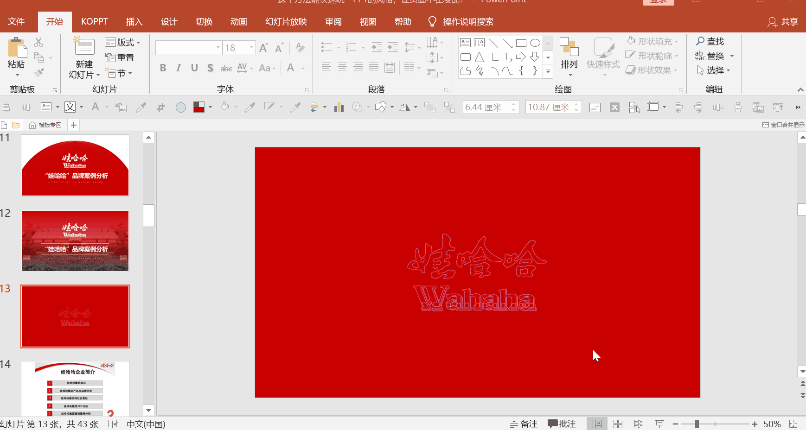Image resolution: width=806 pixels, height=430 pixels.
Task: Open Comments (批注) pane
Action: pos(562,424)
